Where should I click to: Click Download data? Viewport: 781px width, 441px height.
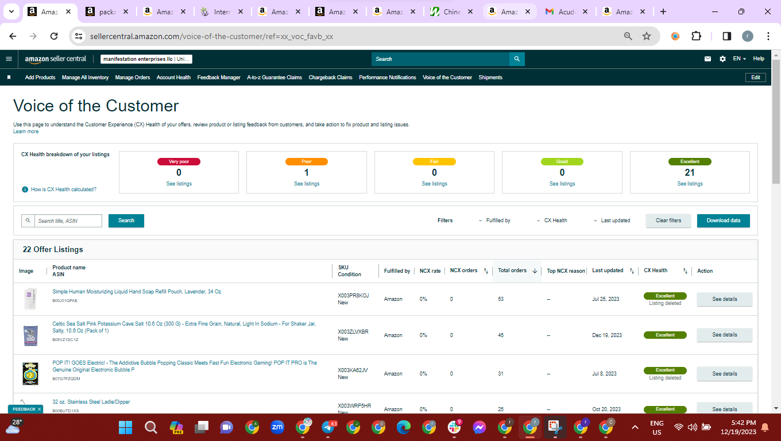pyautogui.click(x=724, y=220)
